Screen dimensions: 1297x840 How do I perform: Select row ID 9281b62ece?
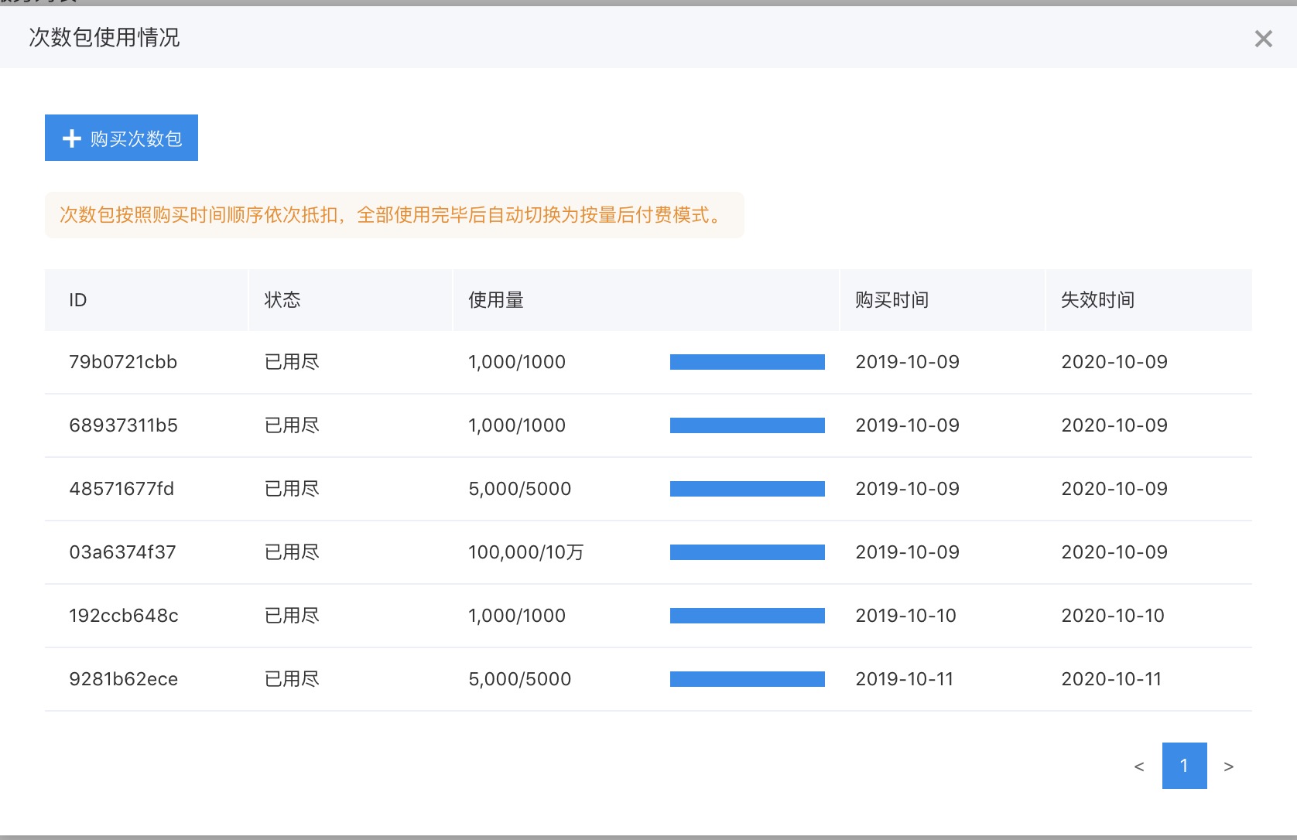123,679
